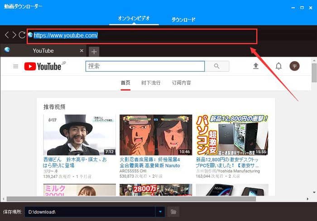Open the 火影忍者疾風傳 video title link

click(150, 162)
